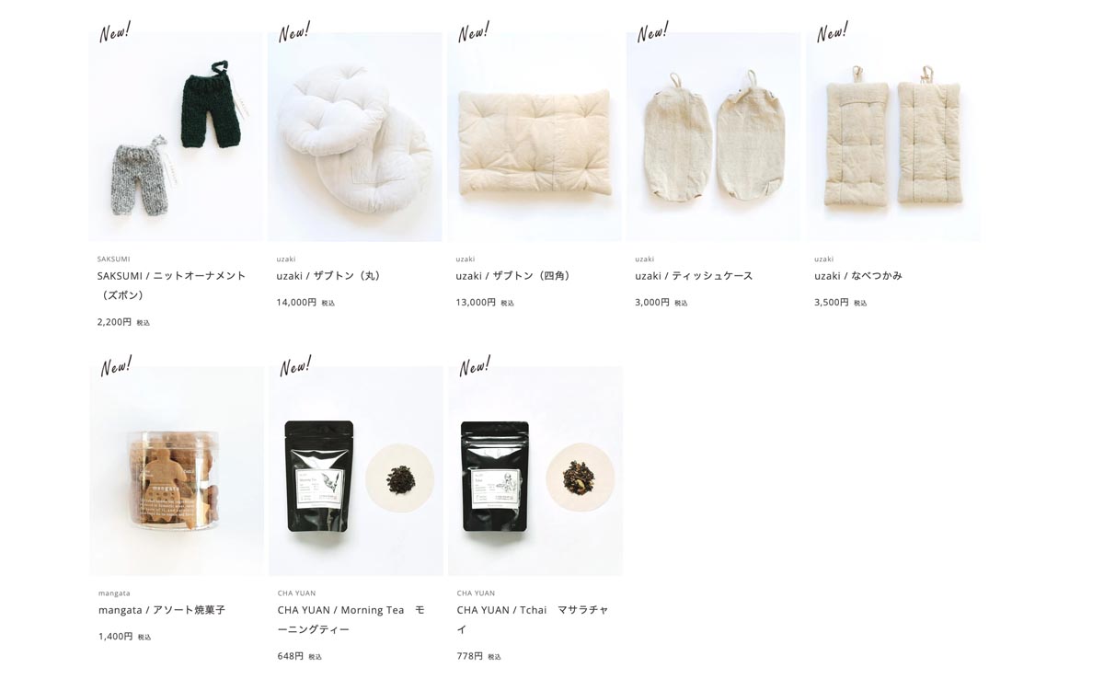Open the Tchai masala chai package image

pyautogui.click(x=535, y=471)
